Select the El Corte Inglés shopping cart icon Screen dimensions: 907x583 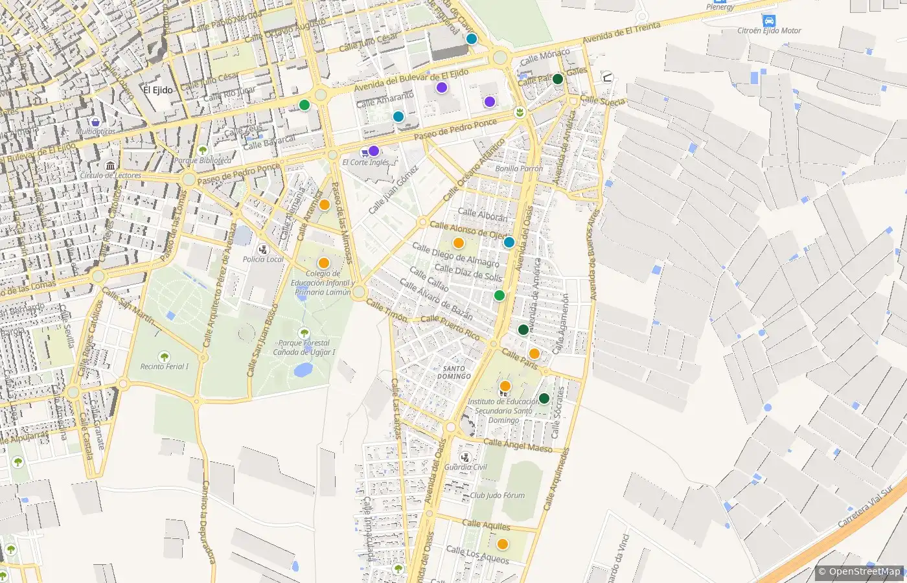coord(365,152)
